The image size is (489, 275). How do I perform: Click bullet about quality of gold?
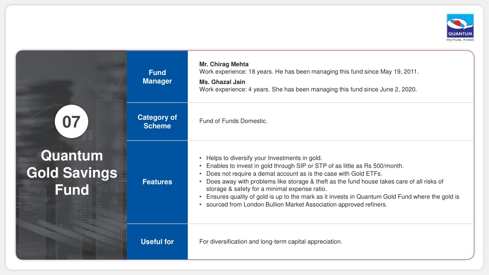(332, 197)
